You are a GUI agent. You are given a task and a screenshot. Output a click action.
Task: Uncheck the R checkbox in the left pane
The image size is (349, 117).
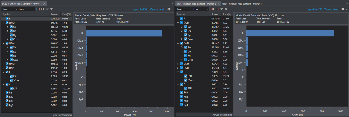pos(7,18)
